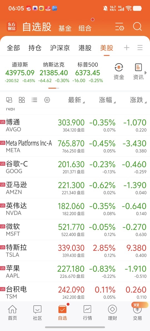Sort by 涨幅 percent column
The height and width of the screenshot is (331, 150).
[x=107, y=100]
